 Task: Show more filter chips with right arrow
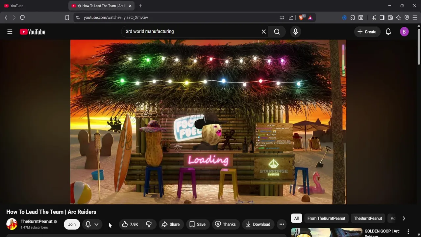[x=404, y=218]
